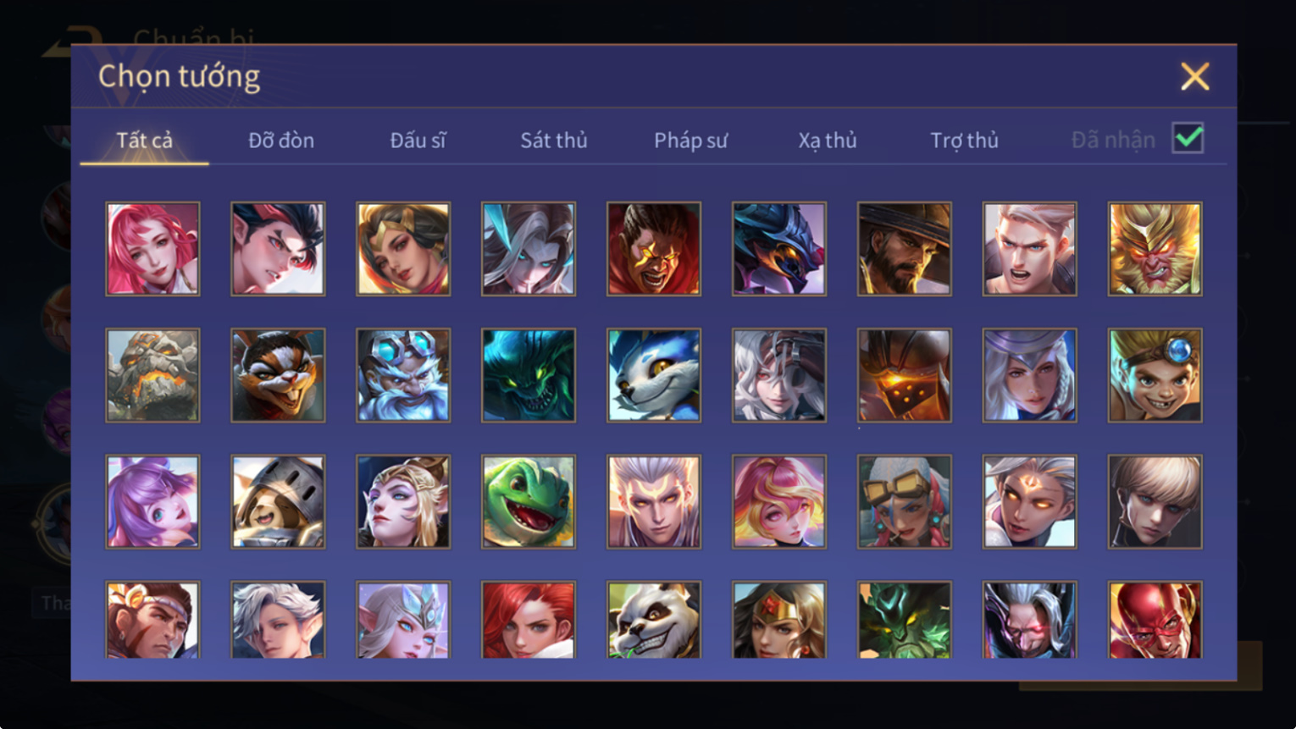Switch to the Đấu sĩ tab
This screenshot has height=729, width=1296.
pos(418,140)
